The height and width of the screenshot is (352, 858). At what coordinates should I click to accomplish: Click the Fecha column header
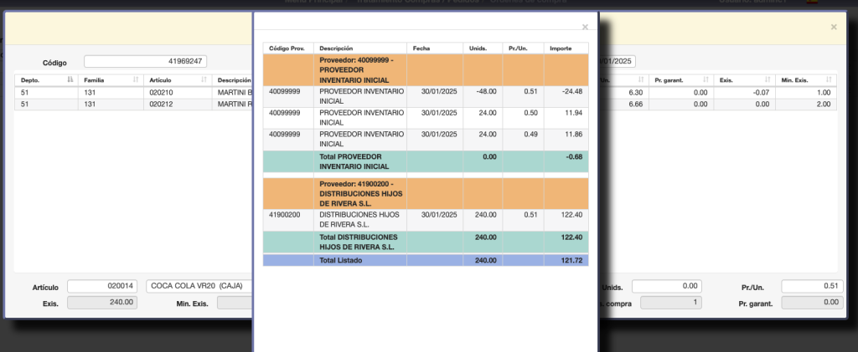435,48
